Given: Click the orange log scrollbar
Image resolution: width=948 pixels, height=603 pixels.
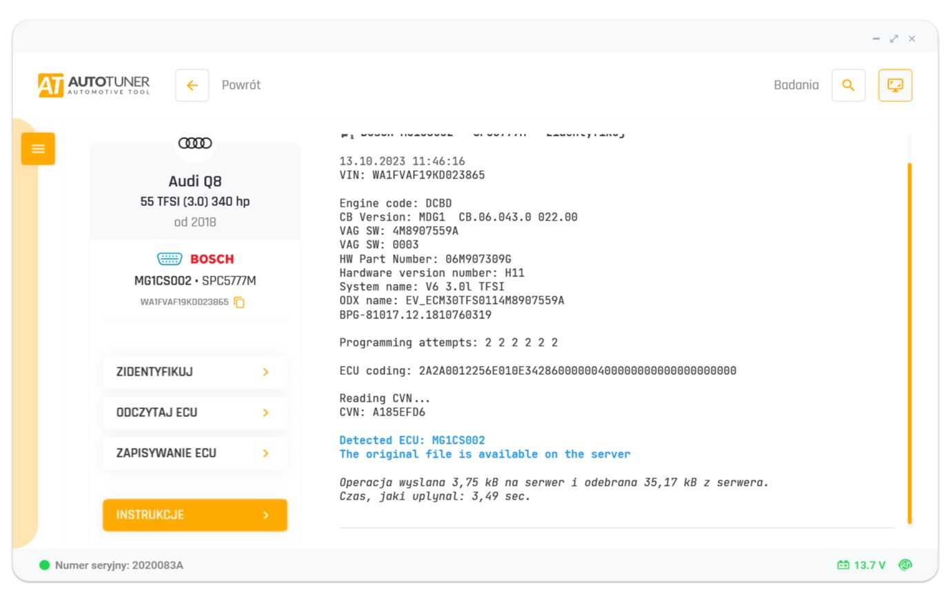Looking at the screenshot, I should [x=910, y=343].
